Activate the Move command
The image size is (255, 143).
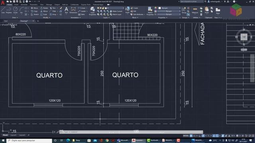point(34,8)
